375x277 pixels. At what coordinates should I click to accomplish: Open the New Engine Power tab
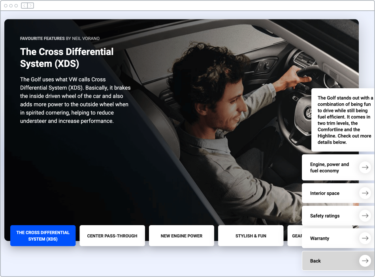[181, 235]
